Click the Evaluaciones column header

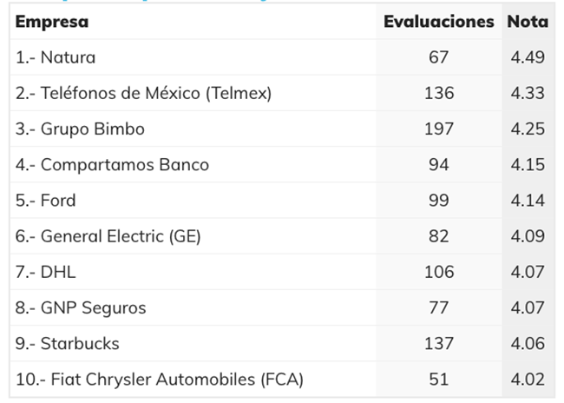pos(439,22)
